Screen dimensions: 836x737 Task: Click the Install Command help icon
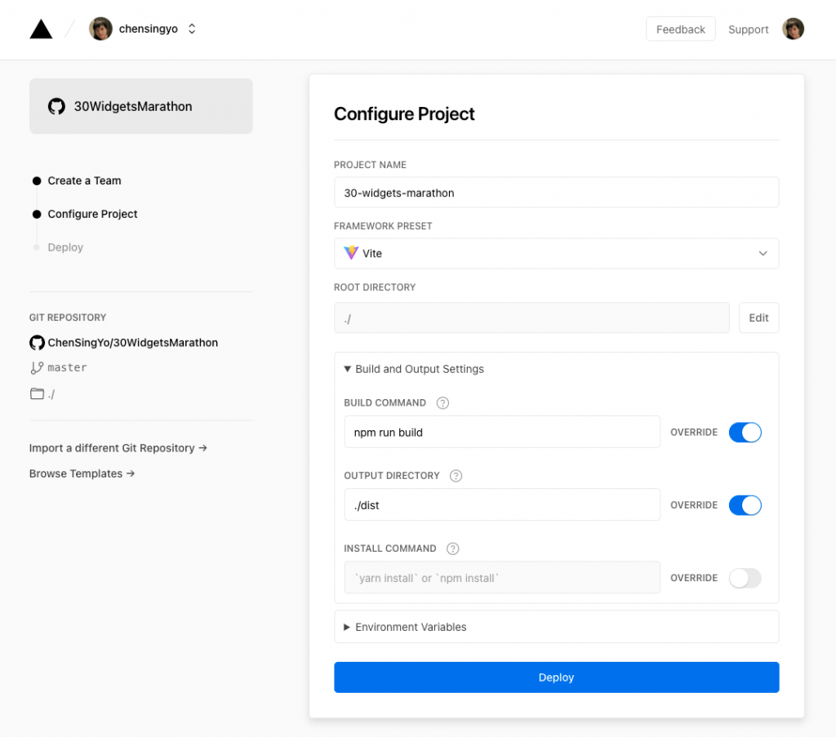[x=452, y=548]
